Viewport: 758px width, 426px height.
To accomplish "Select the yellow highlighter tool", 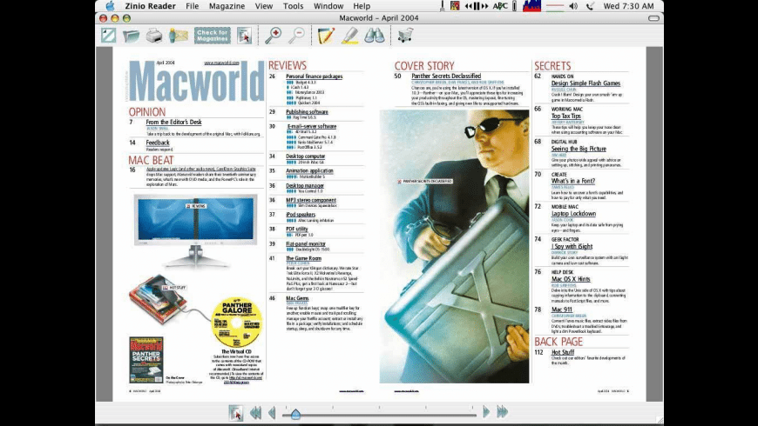I will point(350,36).
